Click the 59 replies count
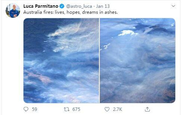182x115 pixels. (35, 109)
